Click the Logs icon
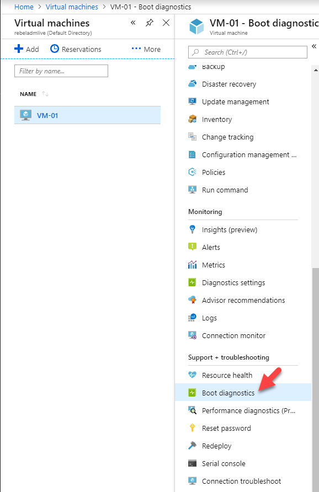 pos(192,318)
